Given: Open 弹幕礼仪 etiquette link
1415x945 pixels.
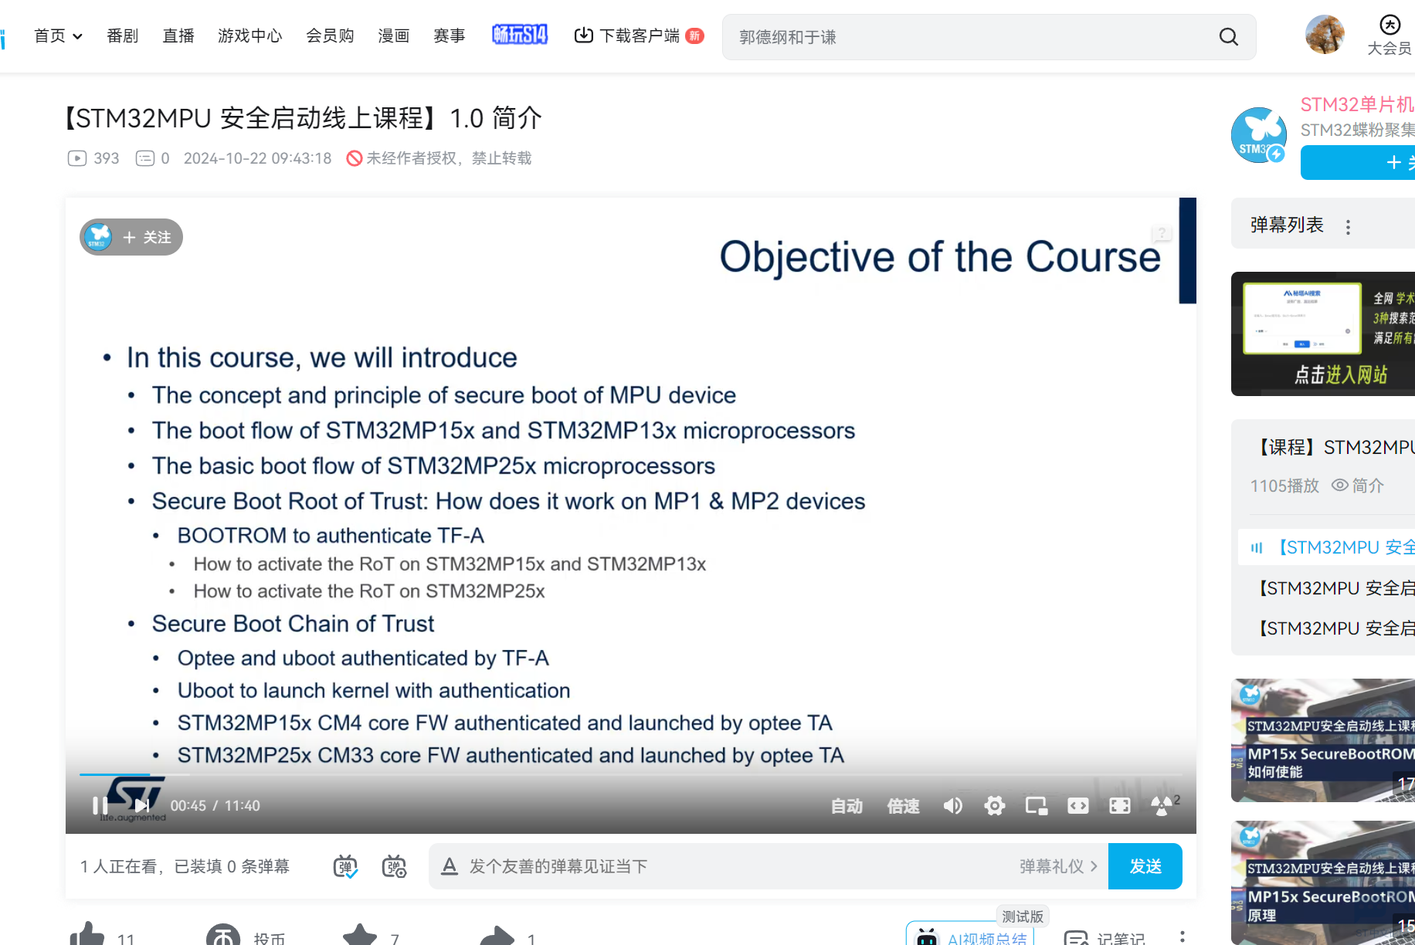Looking at the screenshot, I should [1058, 866].
